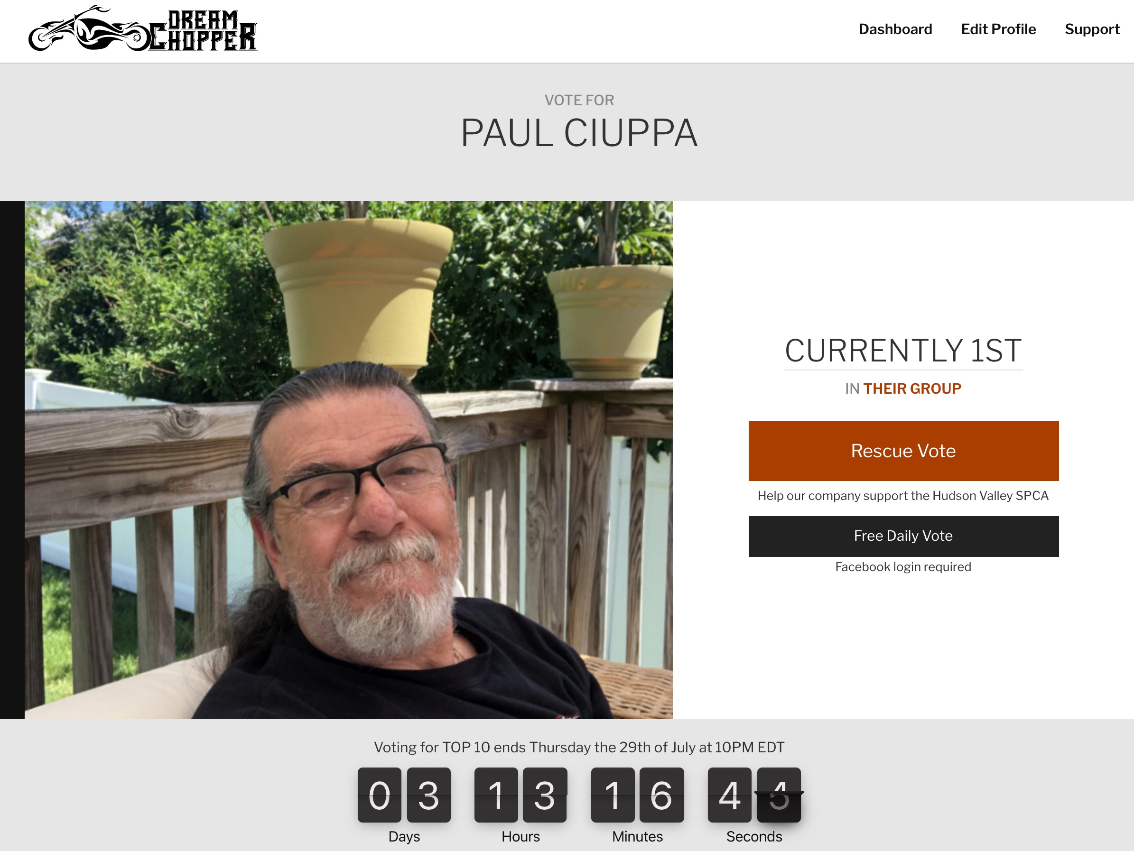The image size is (1134, 851).
Task: Open the THEIR GROUP link
Action: pyautogui.click(x=912, y=388)
